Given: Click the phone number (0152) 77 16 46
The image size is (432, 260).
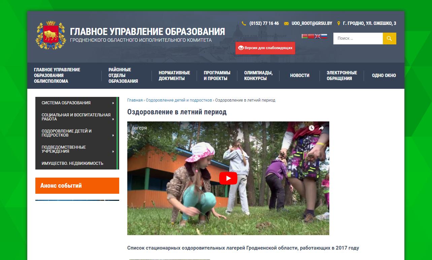Looking at the screenshot, I should click(x=264, y=24).
